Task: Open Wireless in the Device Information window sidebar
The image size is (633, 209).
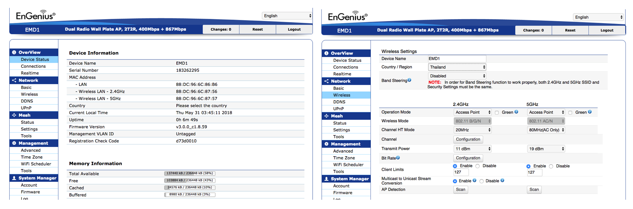Action: (x=29, y=95)
